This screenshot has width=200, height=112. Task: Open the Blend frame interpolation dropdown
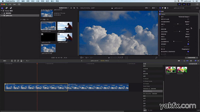point(188,37)
